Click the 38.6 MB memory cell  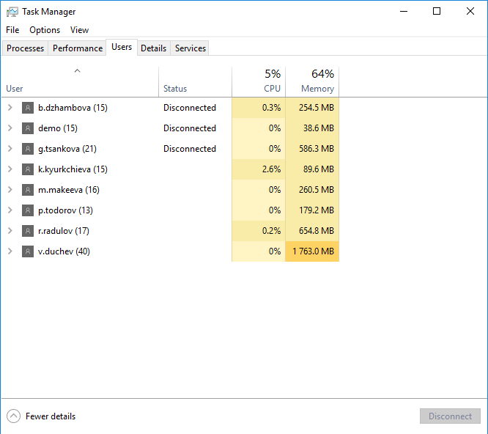312,128
